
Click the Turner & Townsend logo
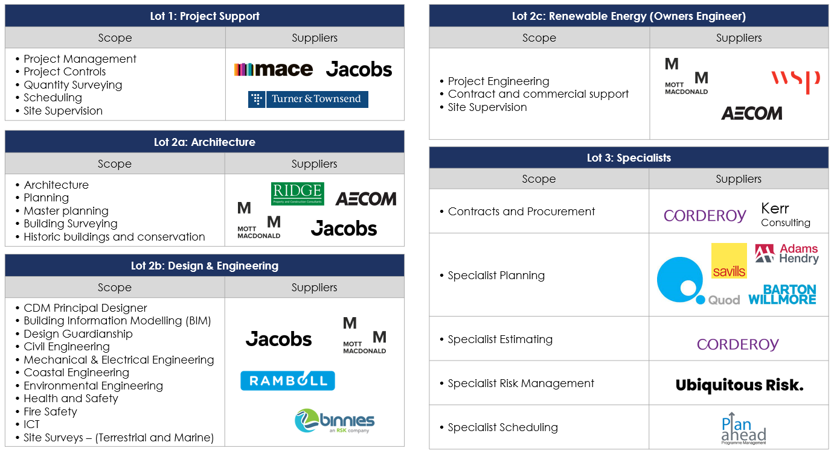308,99
